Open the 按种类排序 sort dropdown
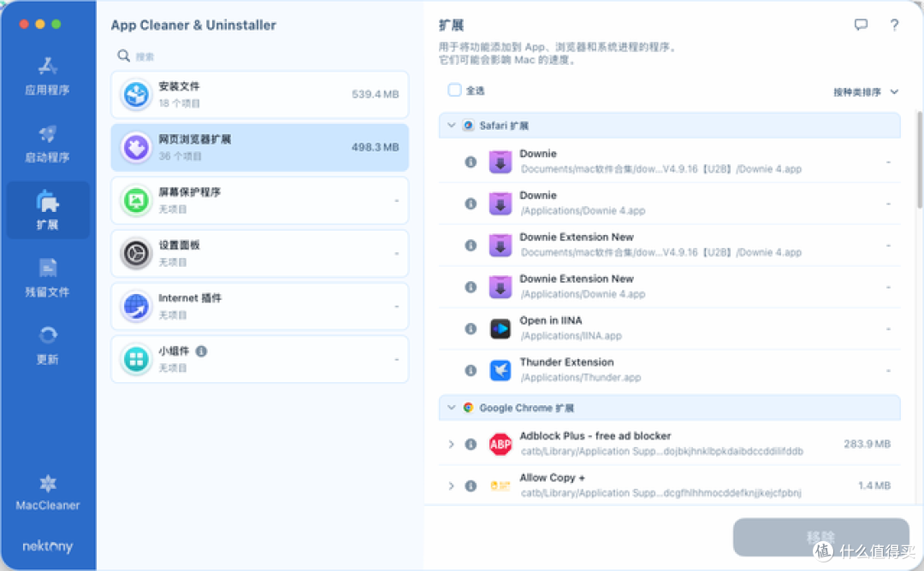This screenshot has height=571, width=924. [x=866, y=91]
